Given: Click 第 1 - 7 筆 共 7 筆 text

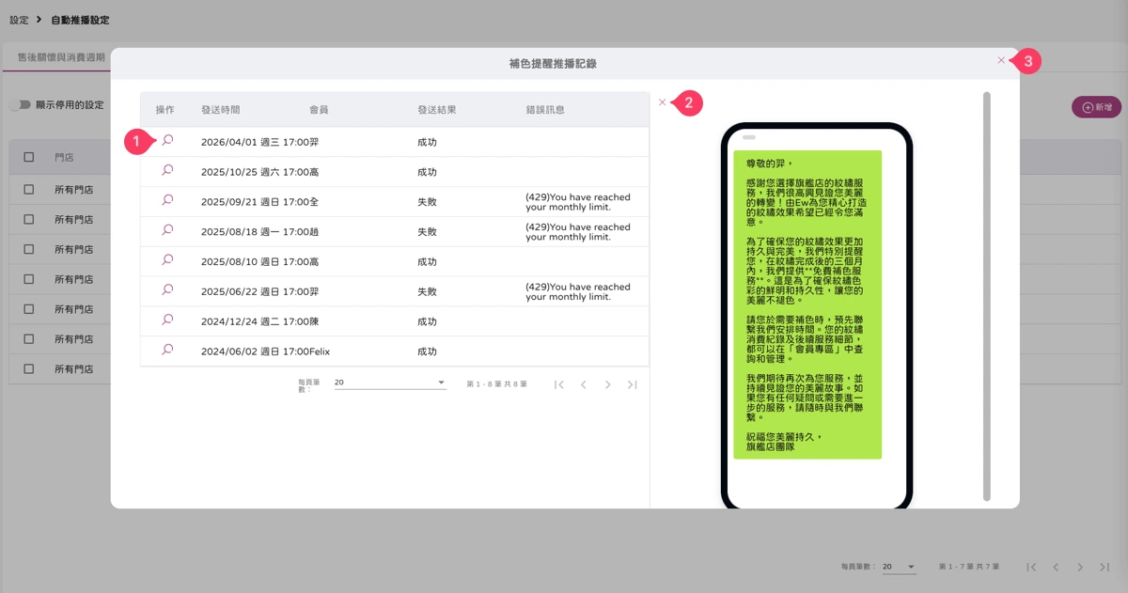Looking at the screenshot, I should point(969,567).
